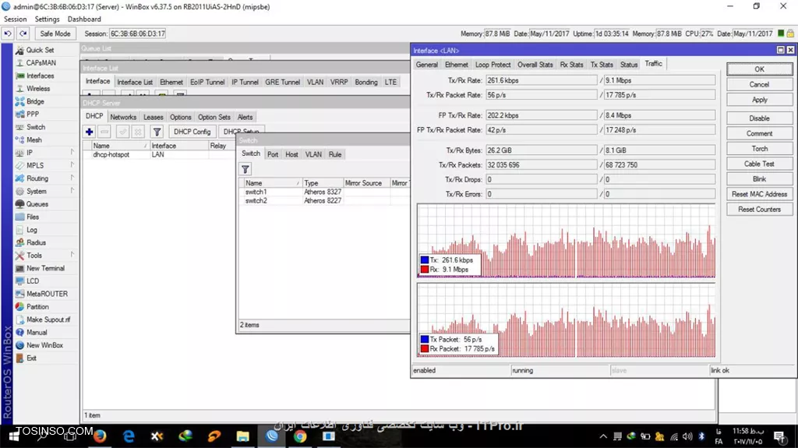798x448 pixels.
Task: Expand the Routing submenu
Action: (x=46, y=178)
